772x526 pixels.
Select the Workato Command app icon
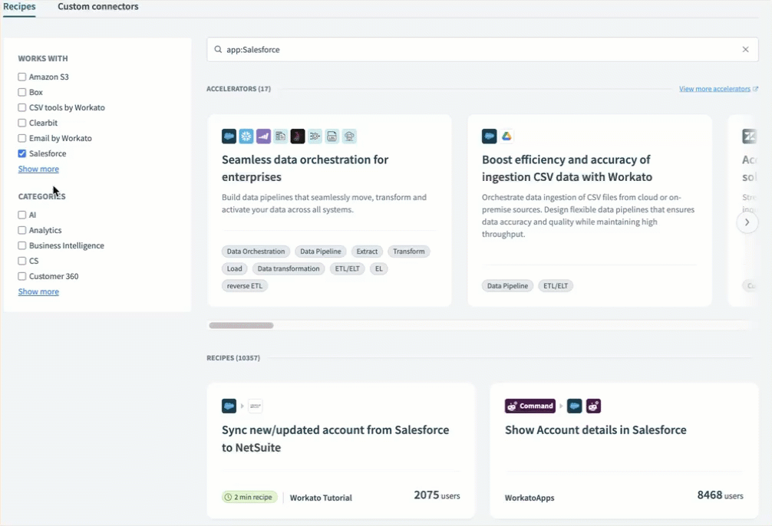pyautogui.click(x=530, y=406)
